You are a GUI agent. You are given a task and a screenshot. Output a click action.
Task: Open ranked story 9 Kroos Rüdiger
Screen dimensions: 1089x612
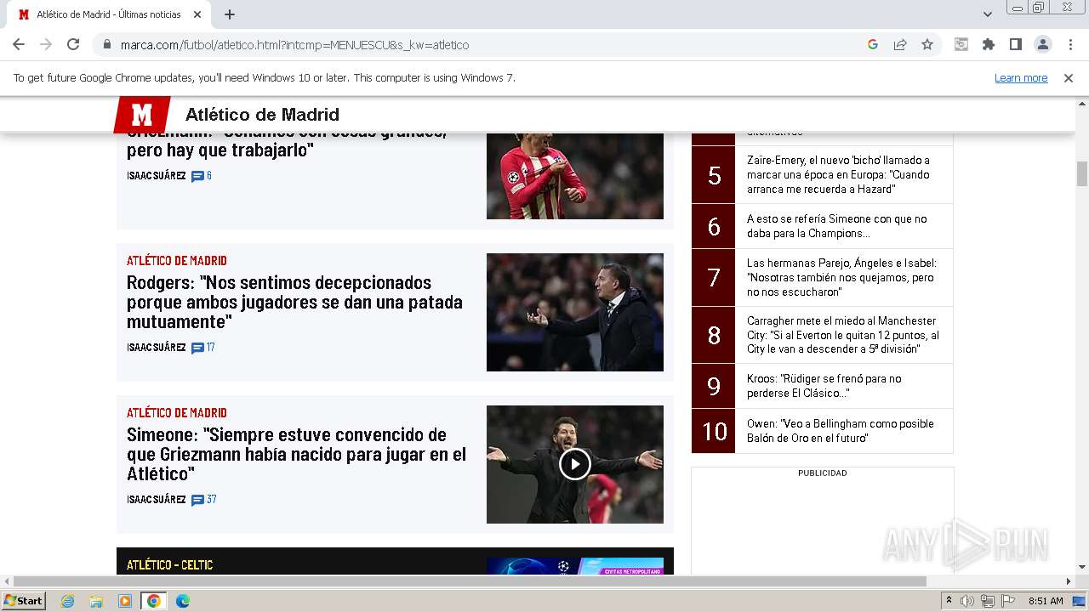tap(824, 386)
